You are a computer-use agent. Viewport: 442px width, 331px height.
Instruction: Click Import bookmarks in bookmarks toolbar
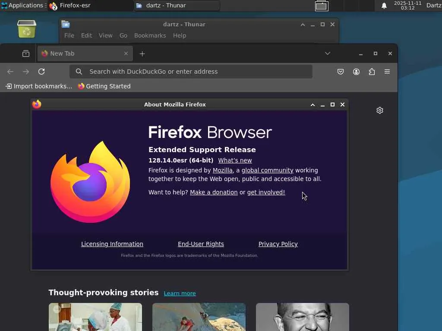click(39, 86)
